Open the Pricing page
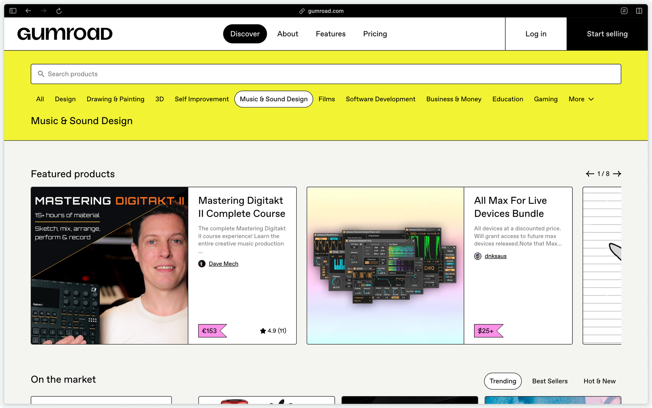This screenshot has width=652, height=408. (x=375, y=34)
